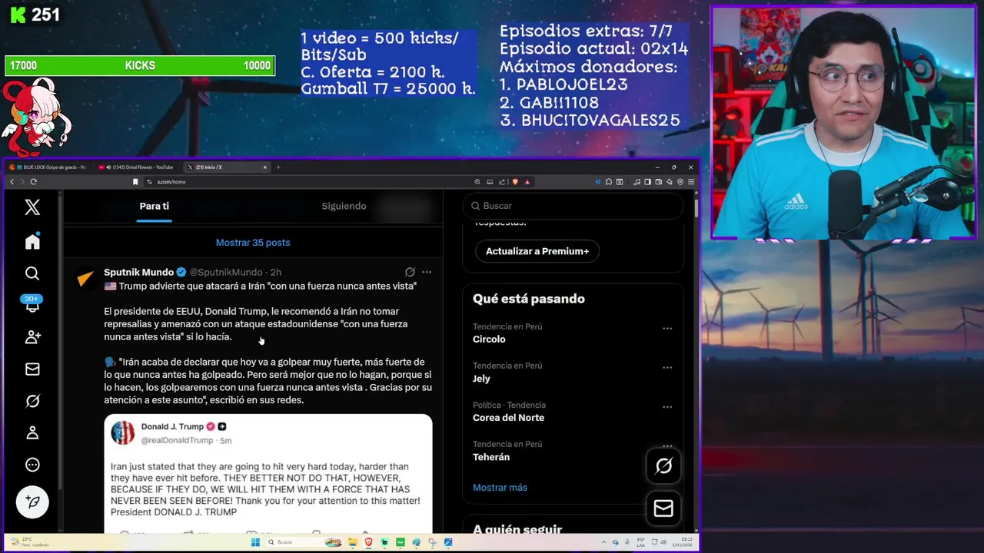
Task: Switch to BLUE LOCK Golpe de gracia tab
Action: click(50, 167)
